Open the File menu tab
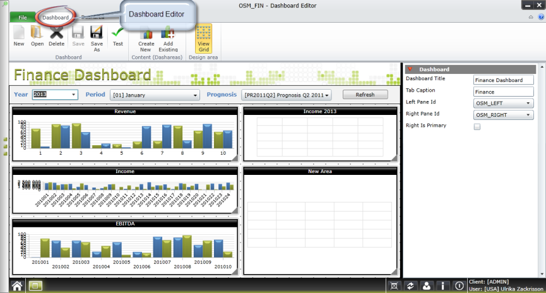The image size is (546, 293). pyautogui.click(x=22, y=18)
